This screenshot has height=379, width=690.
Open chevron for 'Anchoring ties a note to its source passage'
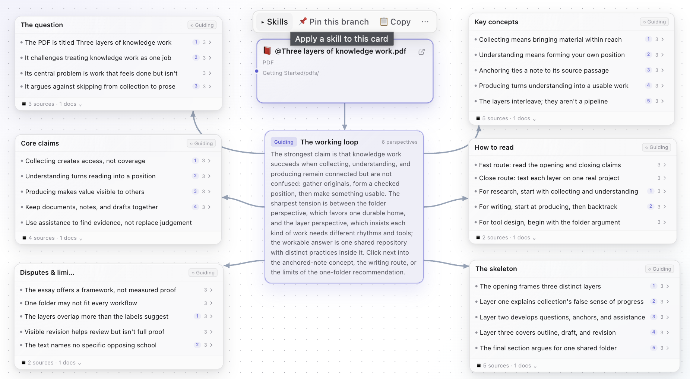point(662,70)
